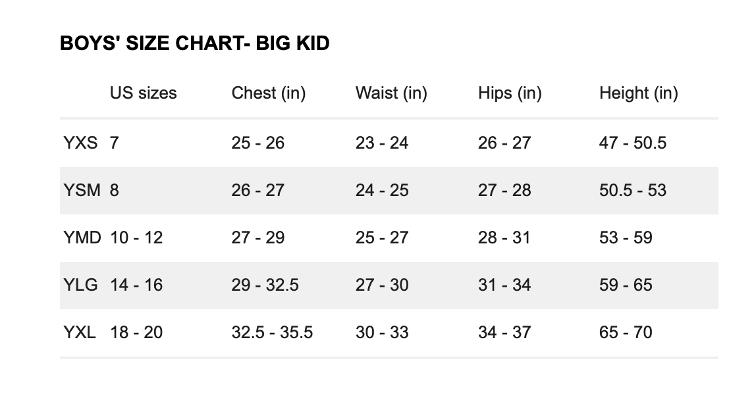
Task: Select the Hips (in) column header
Action: pyautogui.click(x=510, y=93)
